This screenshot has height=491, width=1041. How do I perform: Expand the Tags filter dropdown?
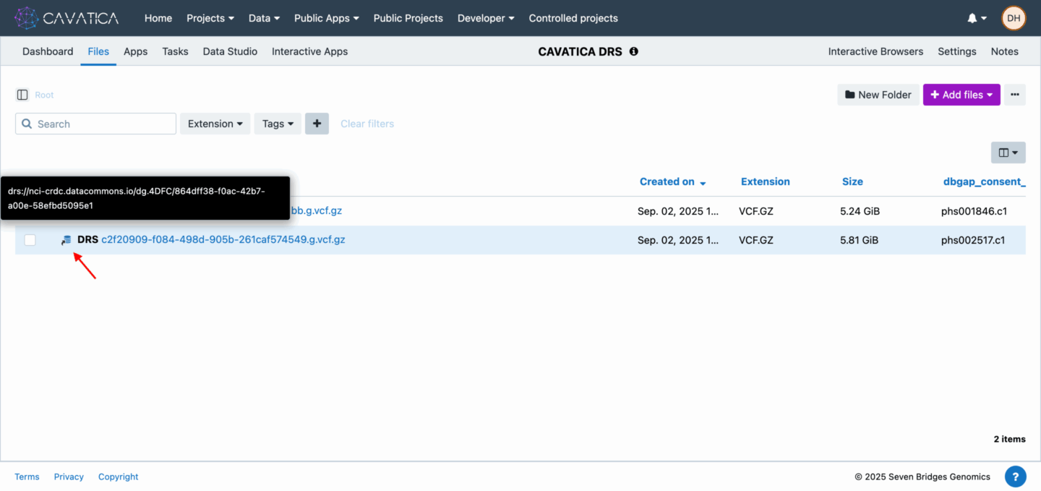click(x=278, y=124)
